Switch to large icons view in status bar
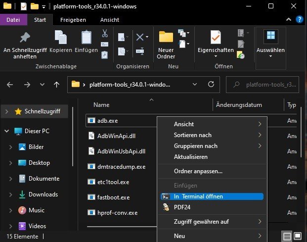Viewport: 307px width, 242px height. click(x=299, y=236)
